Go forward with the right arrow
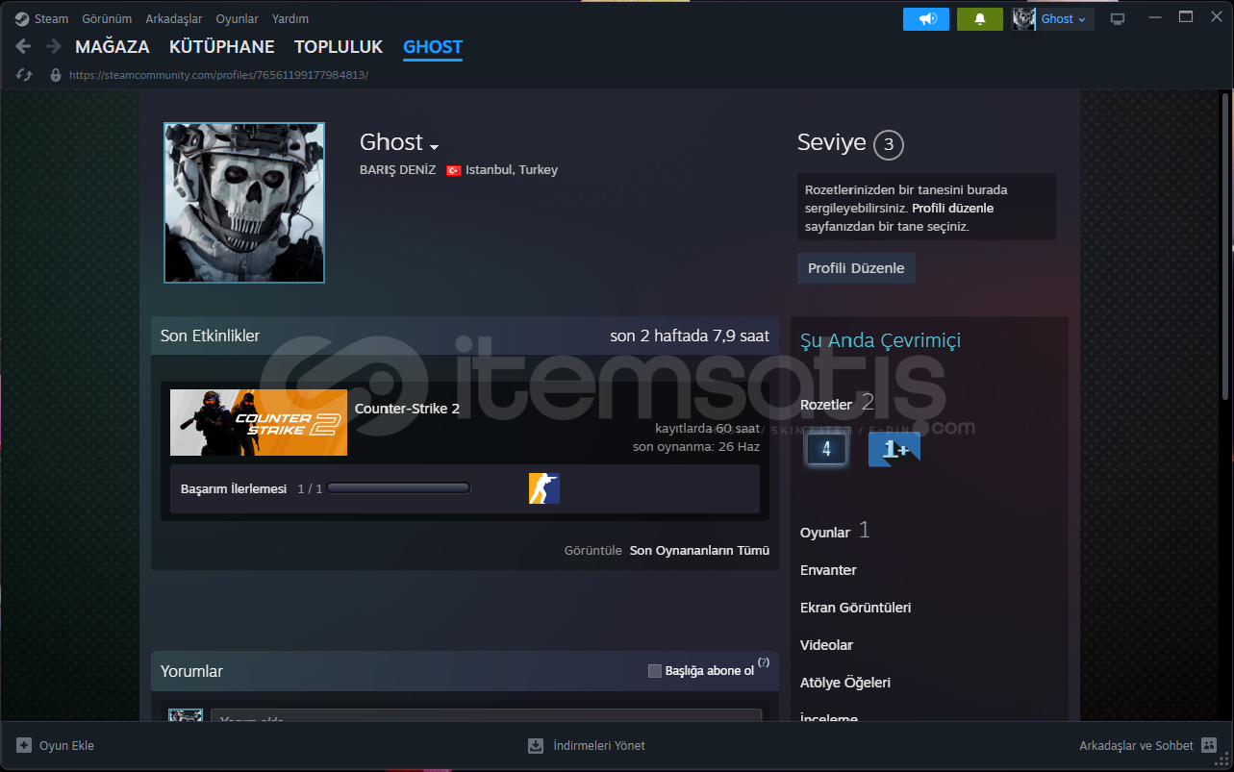This screenshot has height=772, width=1234. [54, 46]
